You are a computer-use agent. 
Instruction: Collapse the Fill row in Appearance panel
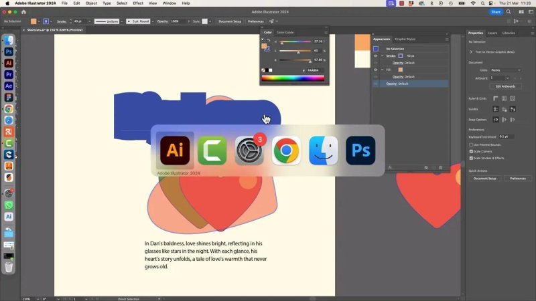pyautogui.click(x=383, y=70)
